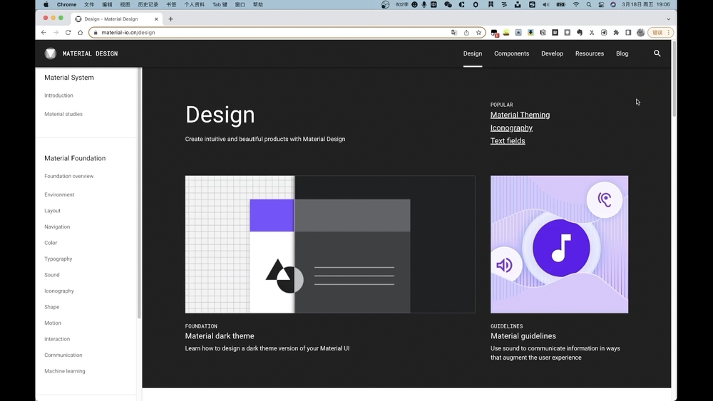713x401 pixels.
Task: Switch to the Develop nav tab
Action: (552, 53)
